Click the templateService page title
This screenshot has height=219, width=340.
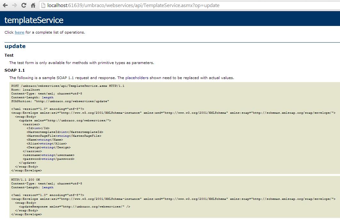pos(34,20)
